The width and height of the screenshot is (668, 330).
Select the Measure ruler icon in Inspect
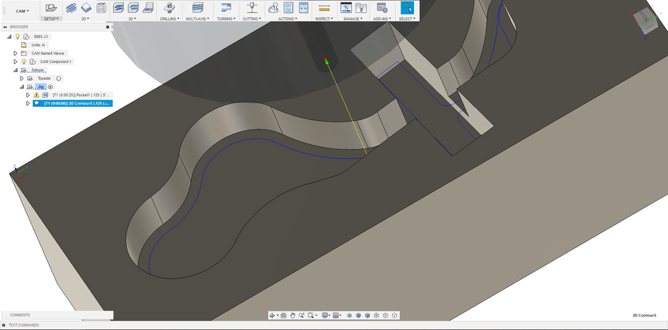(x=324, y=8)
